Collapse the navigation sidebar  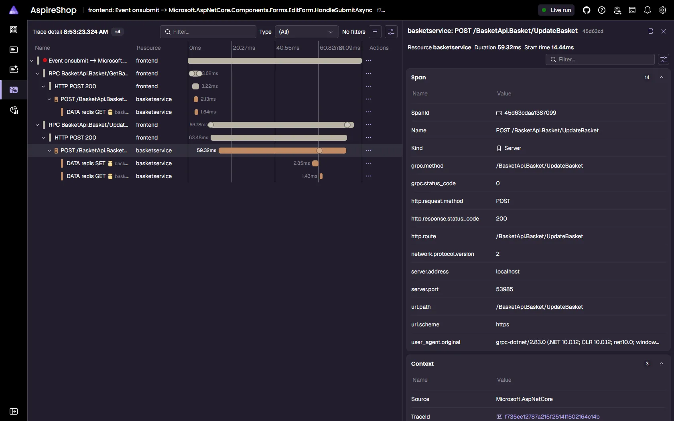tap(14, 411)
